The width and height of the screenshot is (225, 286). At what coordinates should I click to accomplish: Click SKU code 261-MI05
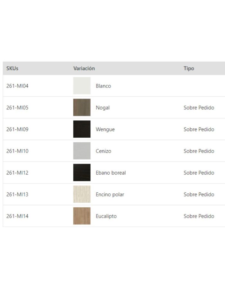click(x=17, y=107)
